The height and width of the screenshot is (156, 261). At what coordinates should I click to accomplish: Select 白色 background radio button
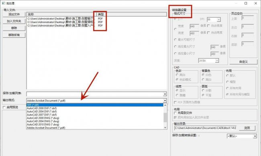tap(203, 75)
